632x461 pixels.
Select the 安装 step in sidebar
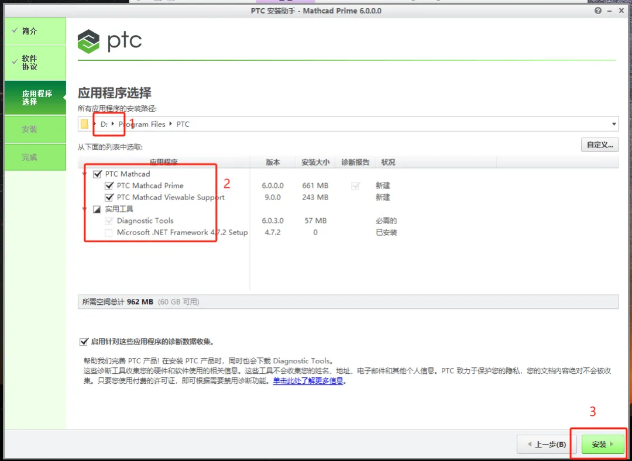[35, 129]
